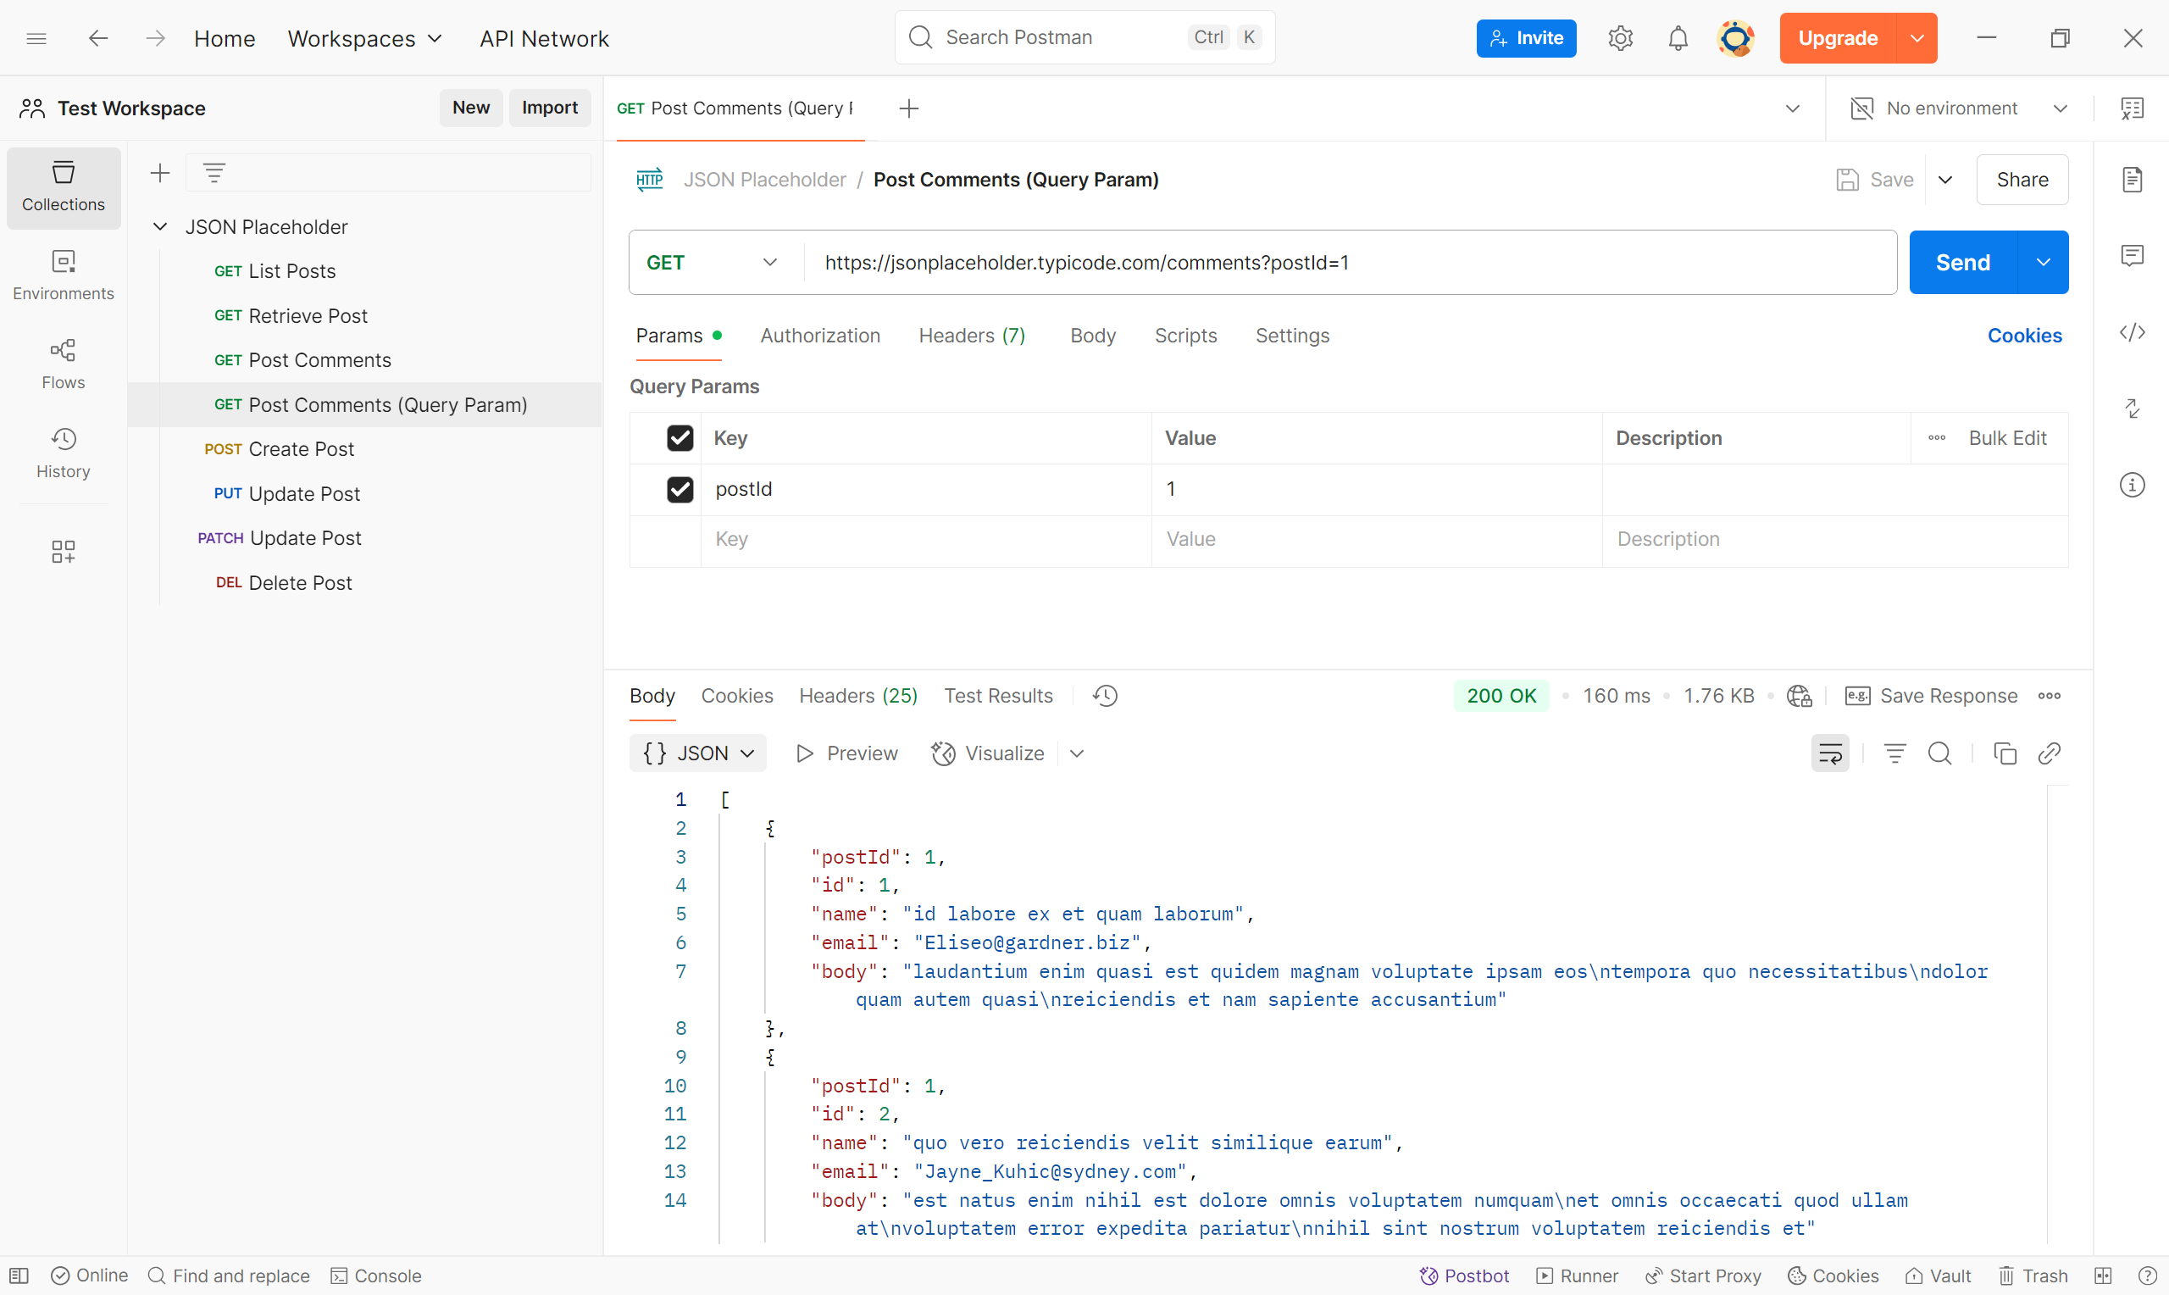The width and height of the screenshot is (2169, 1295).
Task: Open the user avatar menu
Action: pyautogui.click(x=1735, y=38)
